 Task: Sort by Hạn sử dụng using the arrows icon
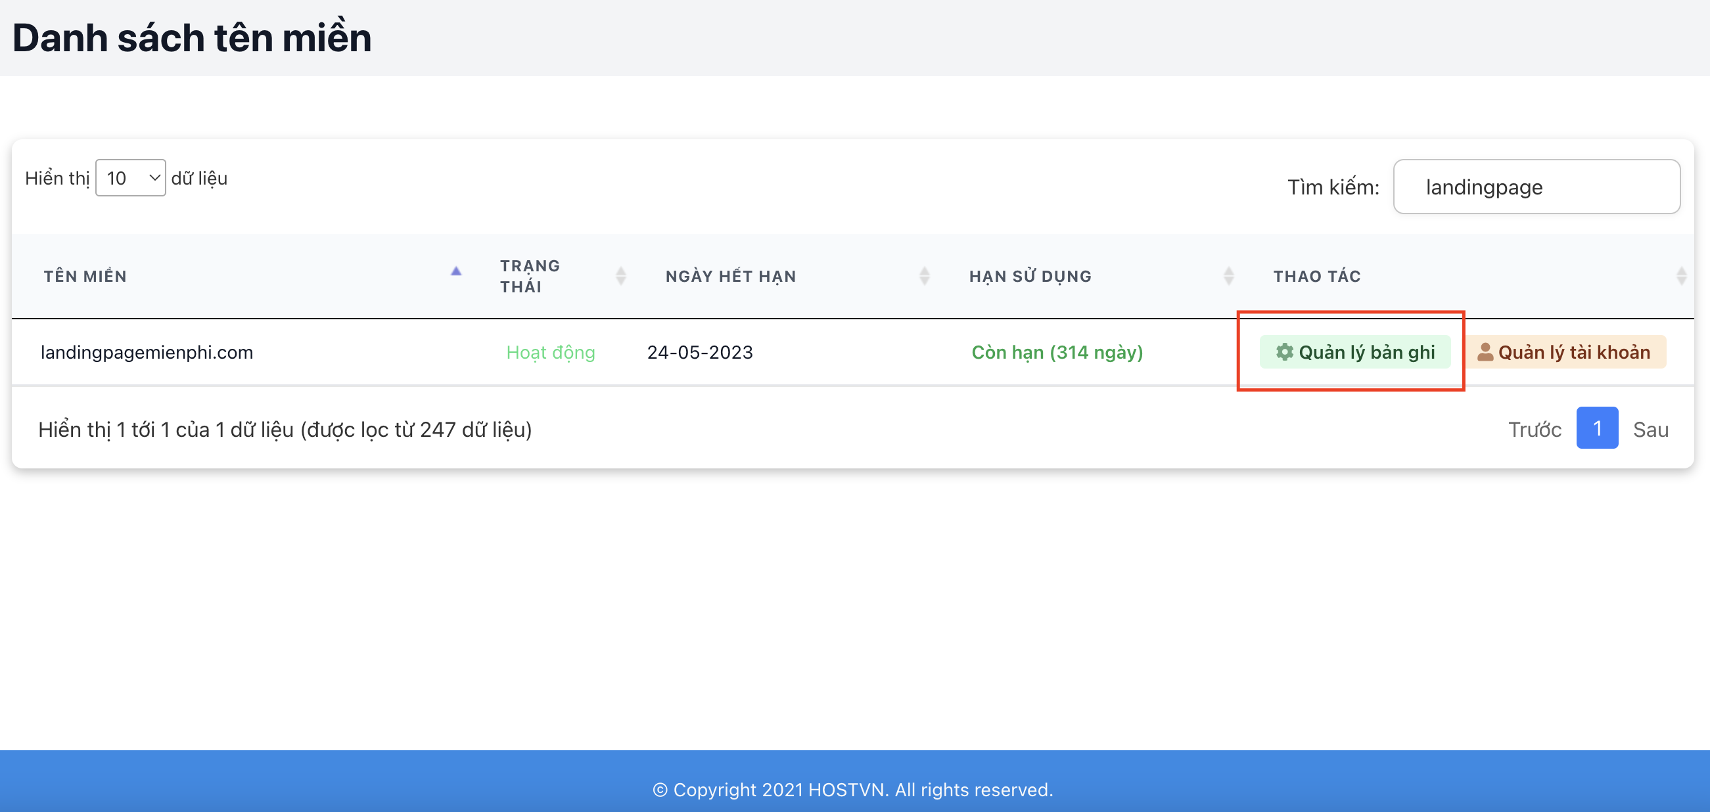1228,275
